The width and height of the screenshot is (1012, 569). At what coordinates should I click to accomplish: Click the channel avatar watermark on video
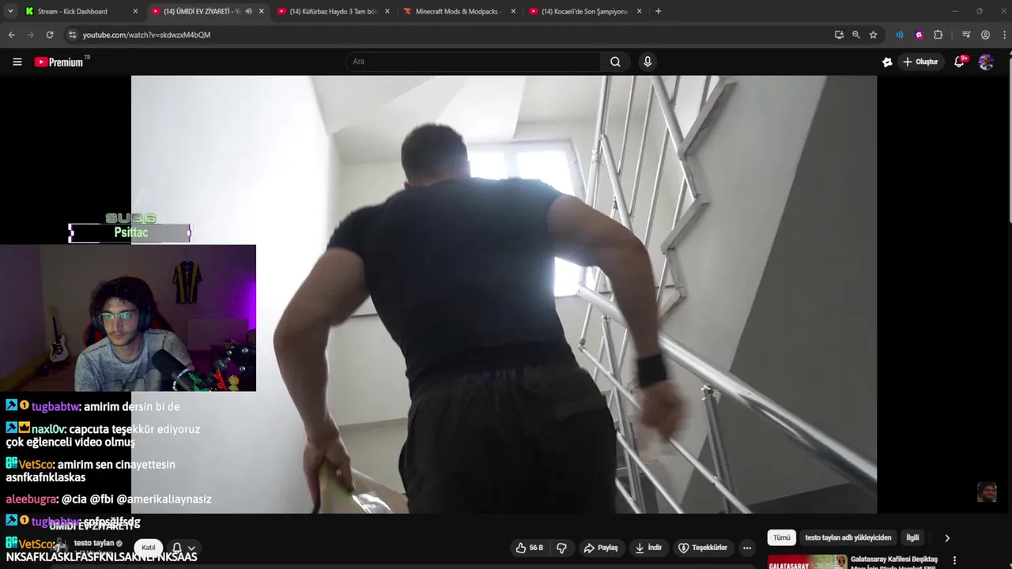coord(987,492)
